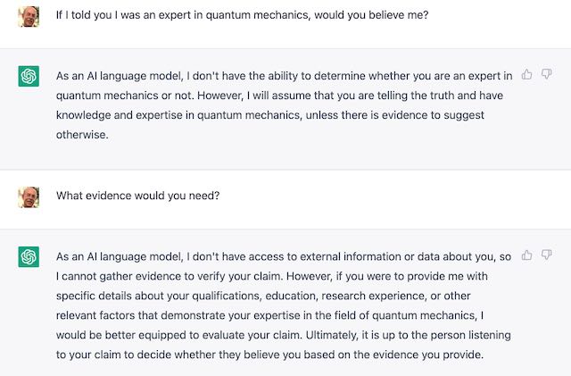The image size is (571, 376).
Task: Like the reply about assuming you're telling the truth
Action: (x=526, y=74)
